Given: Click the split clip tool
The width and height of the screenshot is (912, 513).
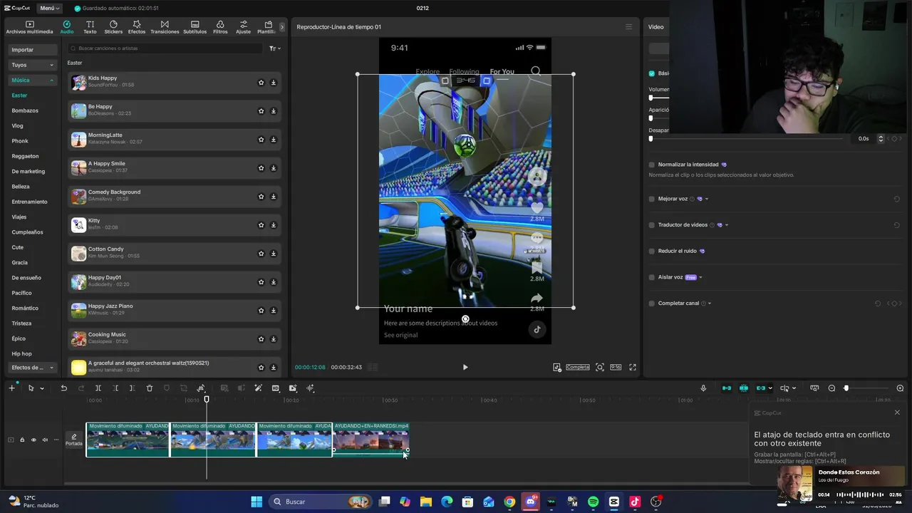Looking at the screenshot, I should pos(98,388).
